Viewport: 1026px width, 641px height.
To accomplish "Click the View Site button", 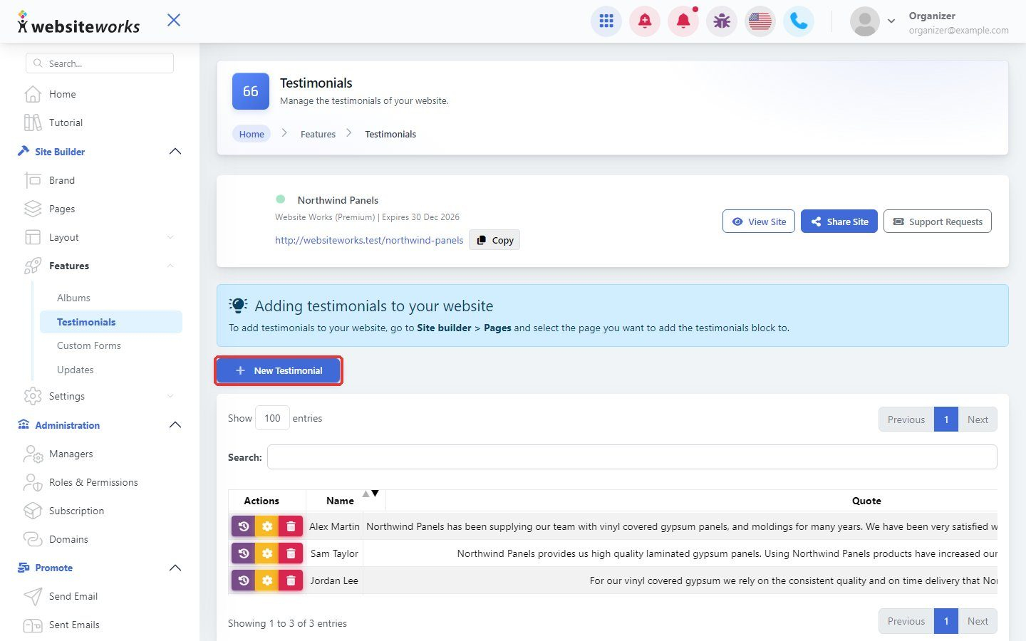I will (759, 222).
